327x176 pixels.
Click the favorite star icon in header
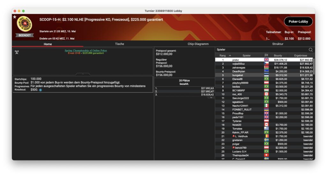(15, 17)
